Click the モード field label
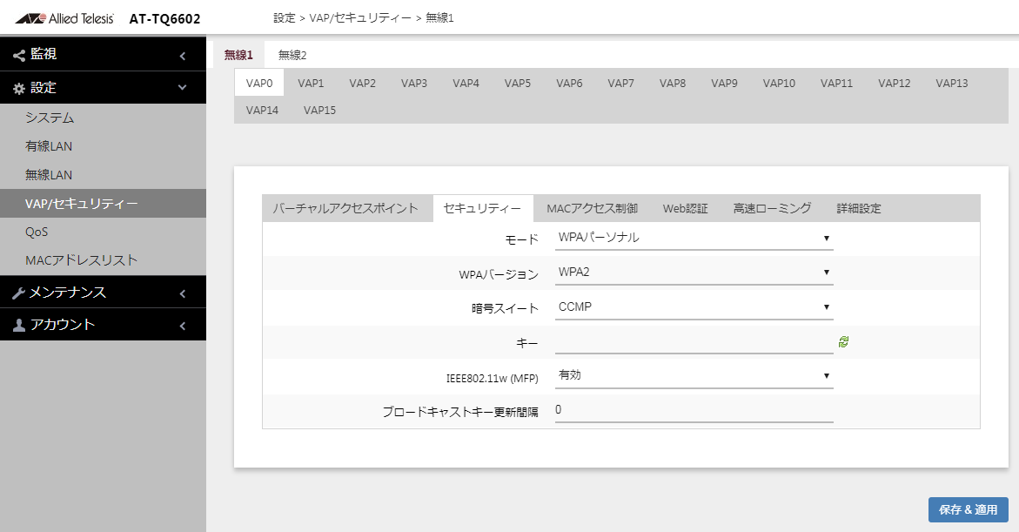Viewport: 1019px width, 532px height. pyautogui.click(x=522, y=240)
